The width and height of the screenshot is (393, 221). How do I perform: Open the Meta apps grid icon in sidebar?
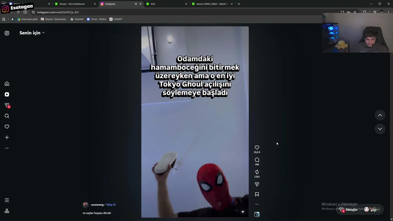(7, 211)
